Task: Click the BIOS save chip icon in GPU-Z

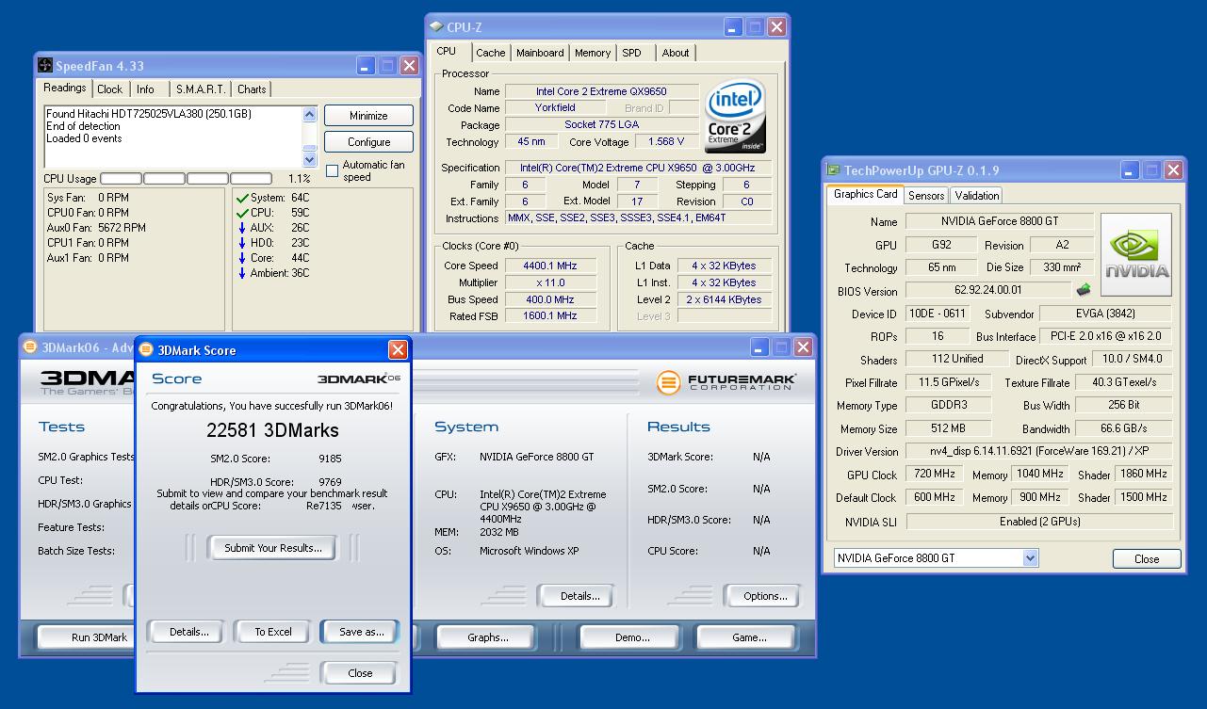Action: point(1084,290)
